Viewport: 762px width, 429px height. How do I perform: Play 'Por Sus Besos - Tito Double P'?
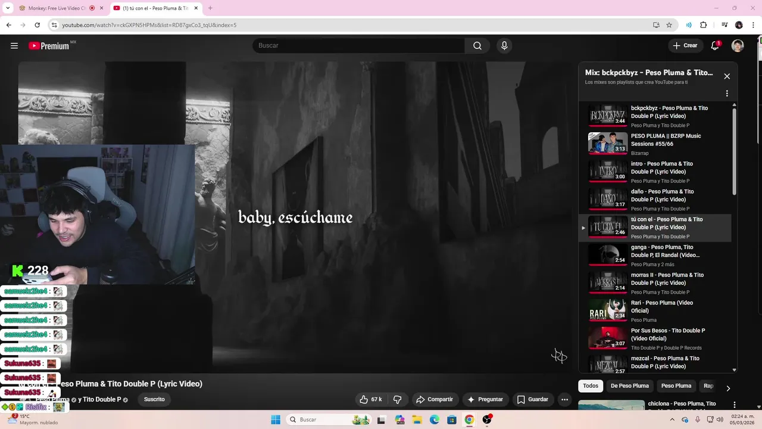tap(655, 338)
